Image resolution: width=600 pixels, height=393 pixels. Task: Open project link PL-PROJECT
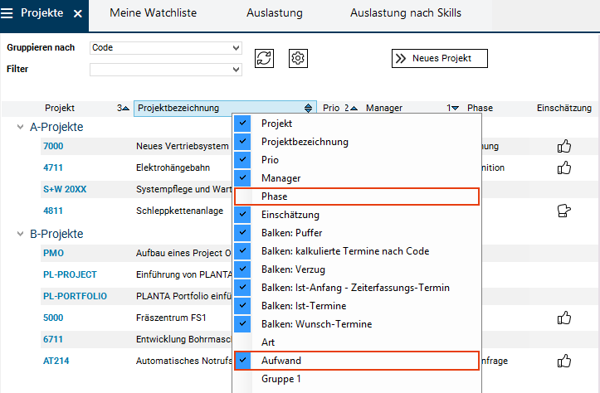point(70,274)
